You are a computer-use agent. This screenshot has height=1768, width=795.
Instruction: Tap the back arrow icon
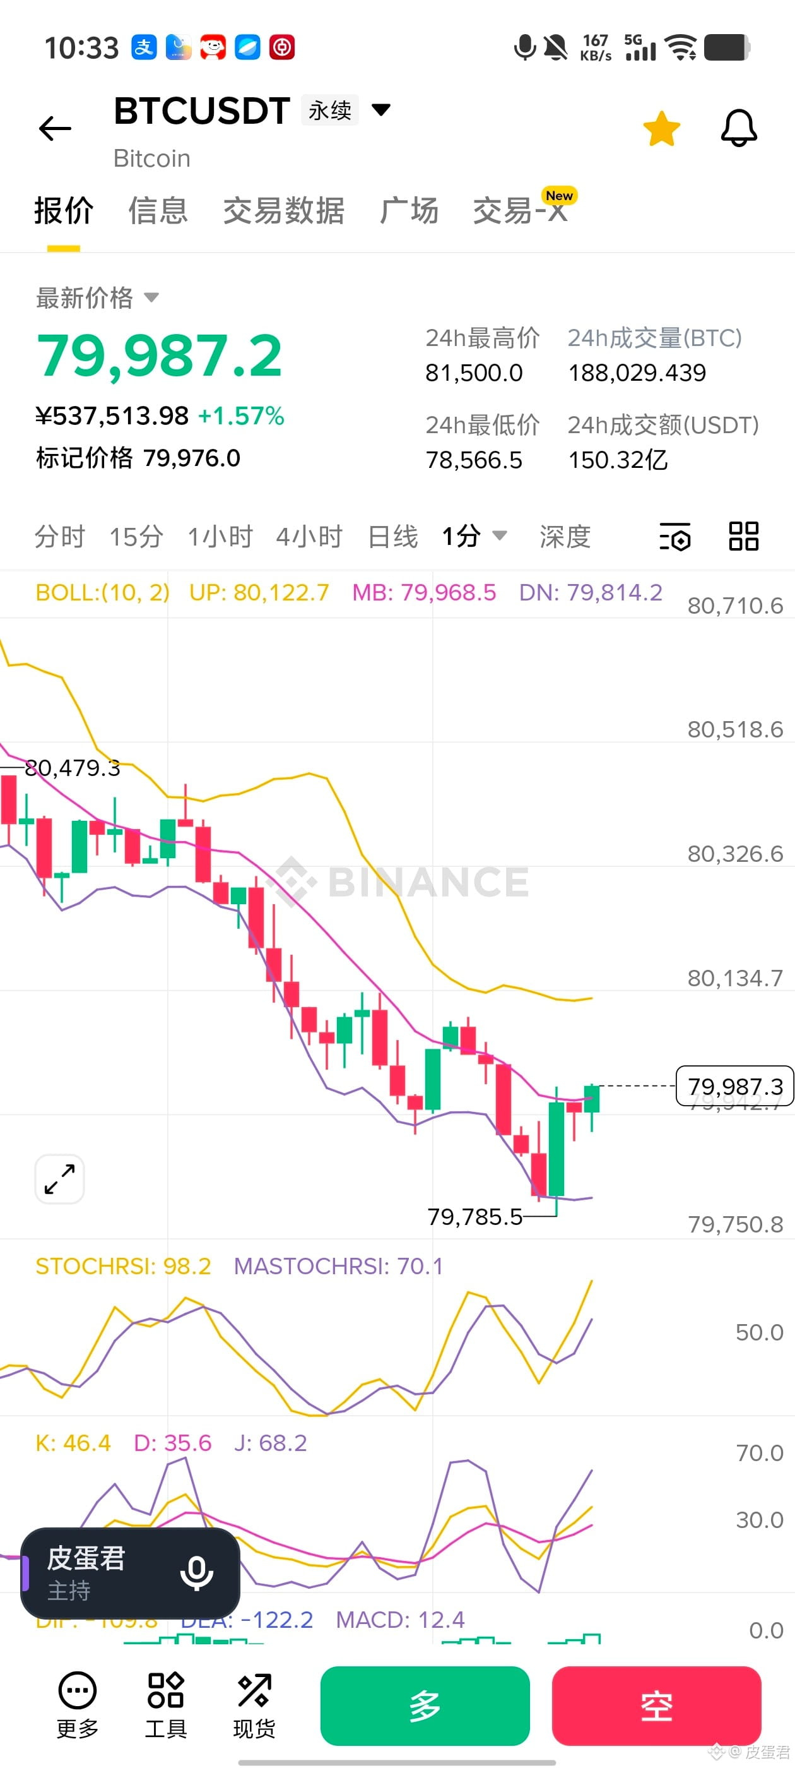tap(55, 128)
